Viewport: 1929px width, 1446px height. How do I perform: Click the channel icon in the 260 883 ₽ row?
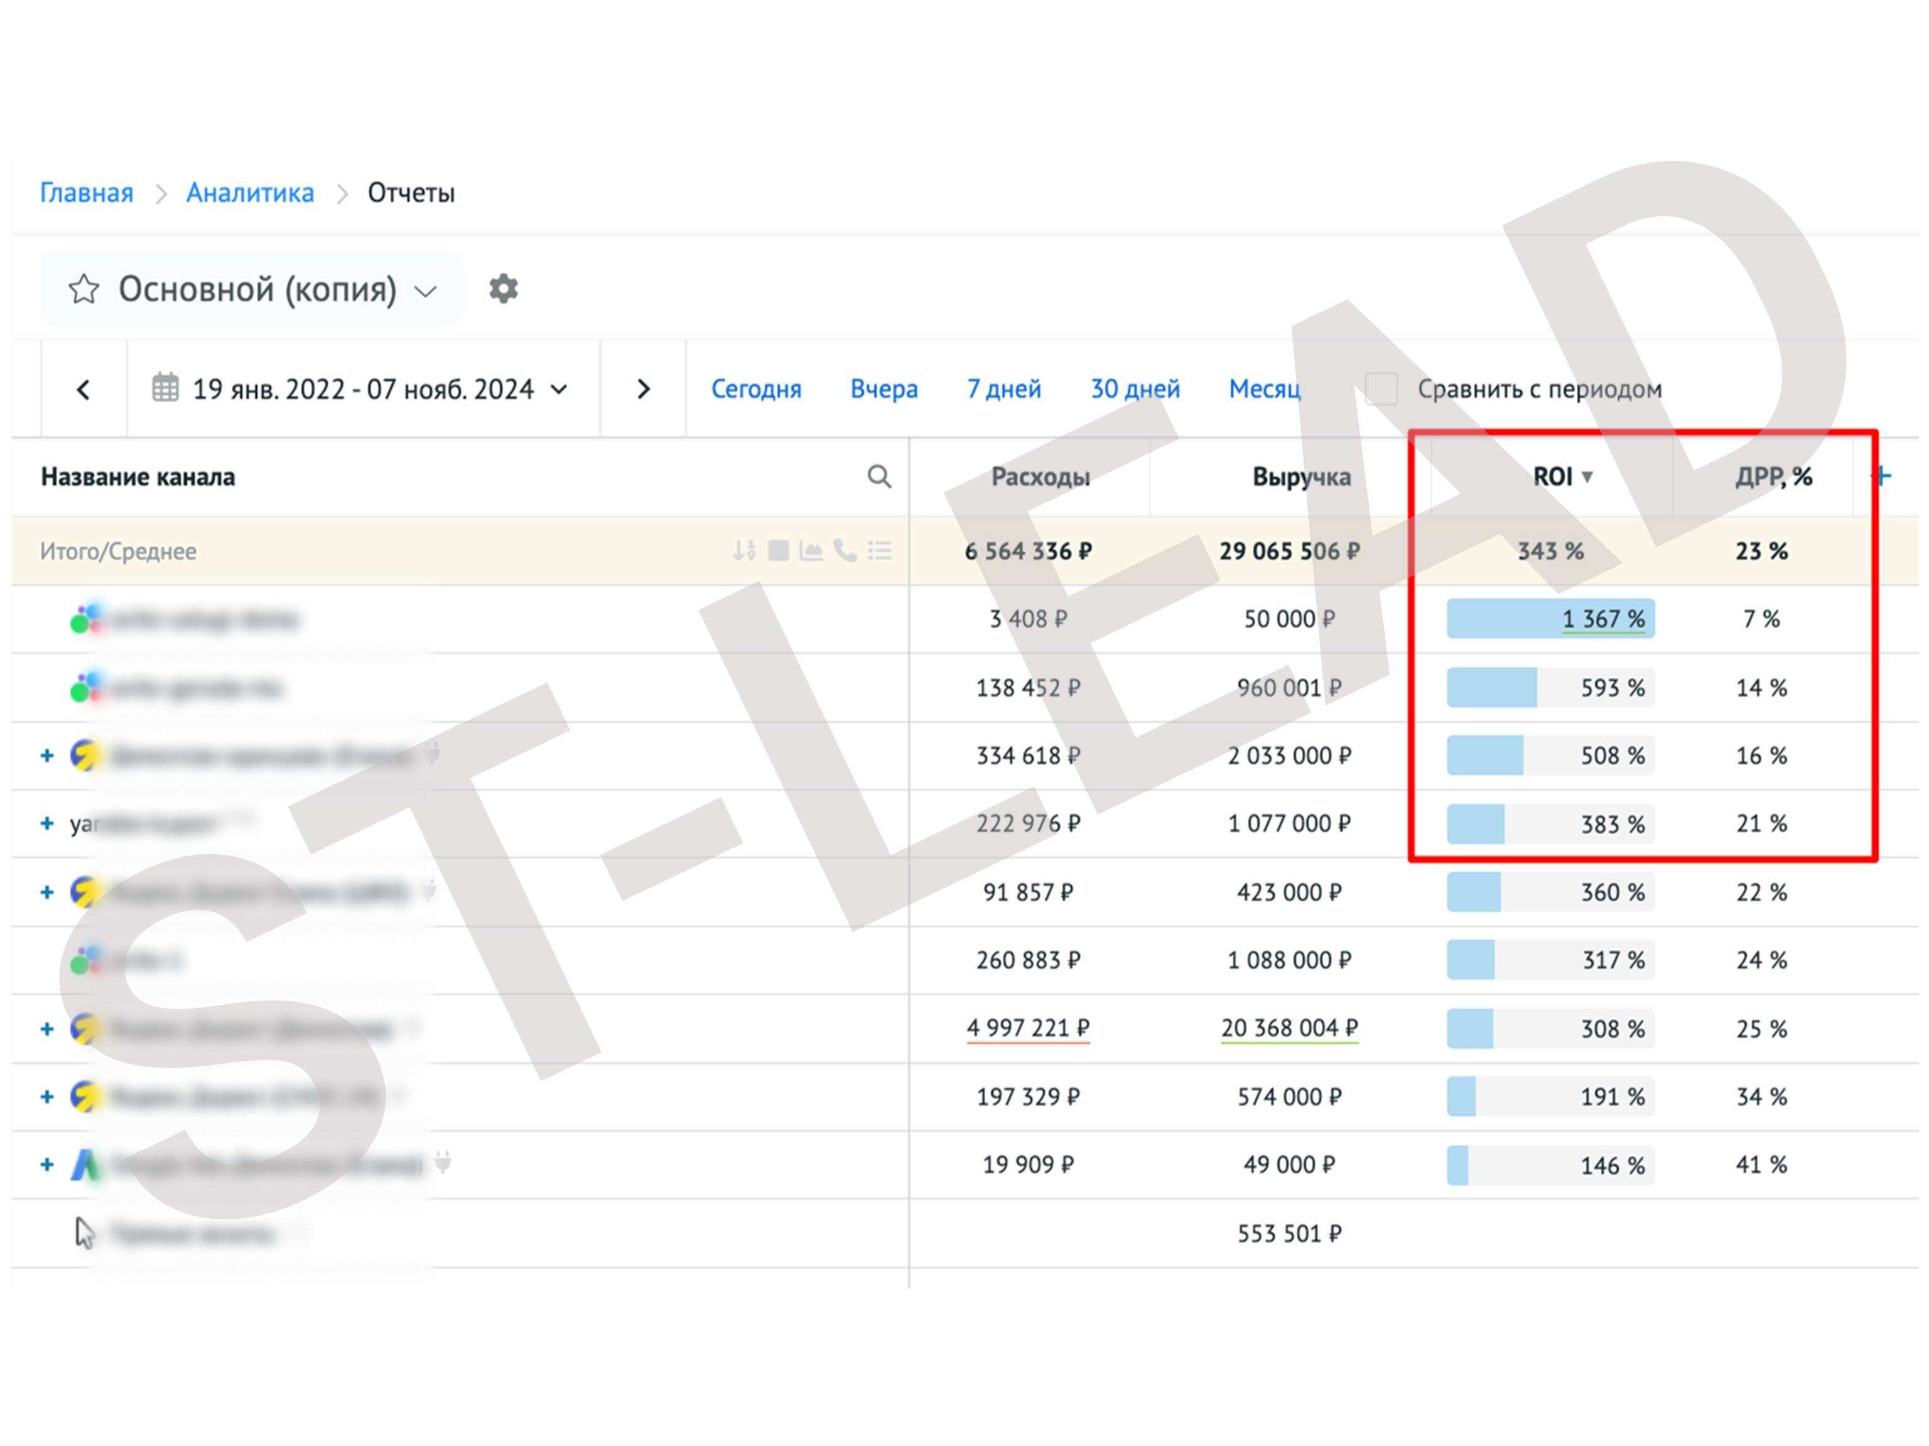pos(86,960)
